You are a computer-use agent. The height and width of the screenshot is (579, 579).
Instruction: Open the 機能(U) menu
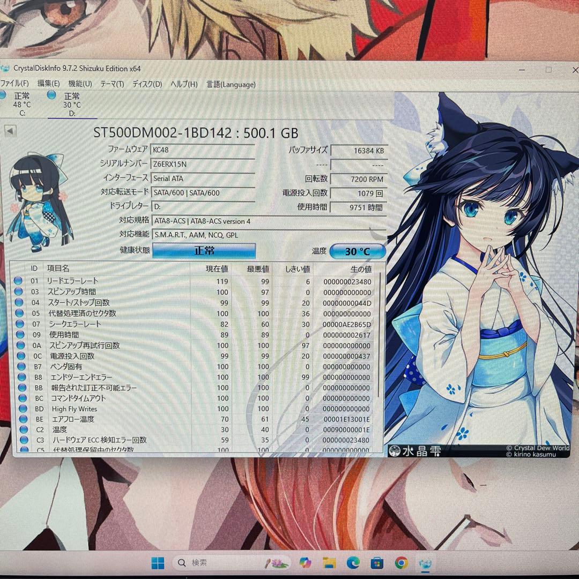[x=80, y=84]
